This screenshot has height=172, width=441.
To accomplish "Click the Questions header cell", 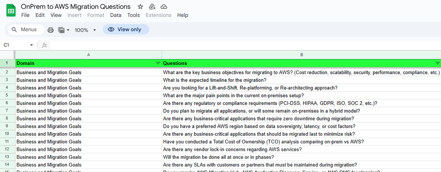I will point(301,63).
